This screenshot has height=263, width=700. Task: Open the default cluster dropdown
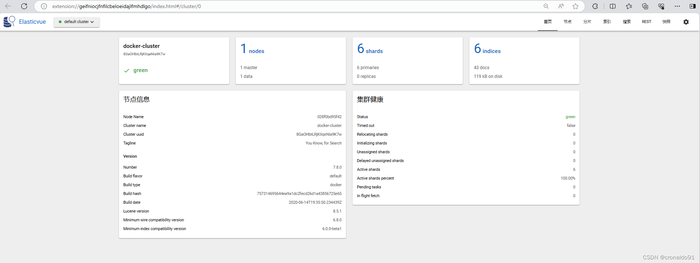click(77, 22)
